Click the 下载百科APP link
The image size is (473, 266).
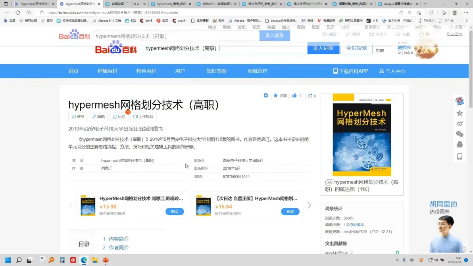[x=350, y=71]
